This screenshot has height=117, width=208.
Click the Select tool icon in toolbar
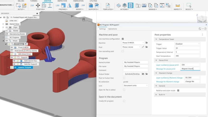click(189, 5)
